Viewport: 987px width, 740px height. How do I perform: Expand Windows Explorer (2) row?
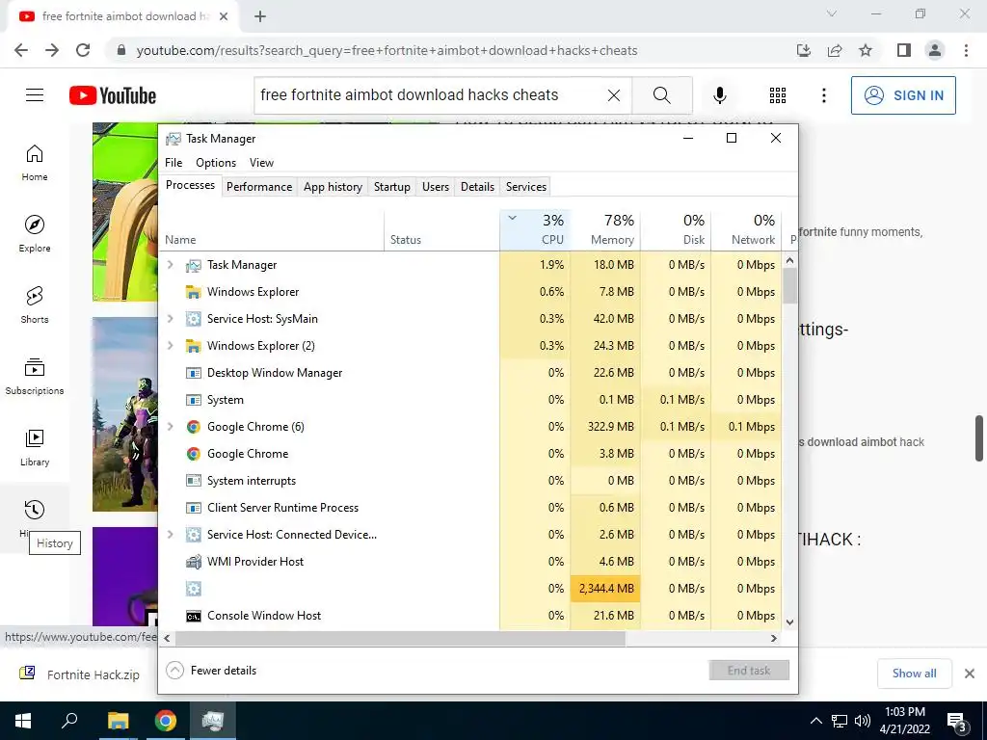point(170,346)
